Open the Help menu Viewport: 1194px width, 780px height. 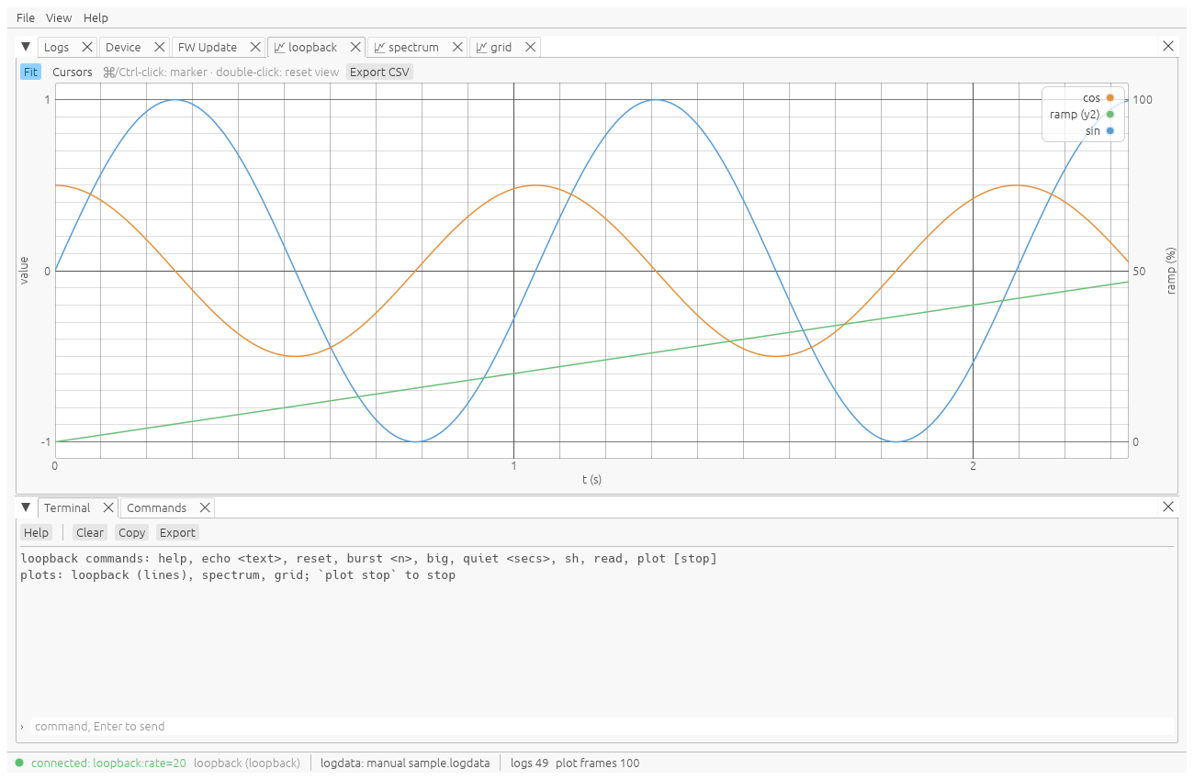pyautogui.click(x=96, y=17)
